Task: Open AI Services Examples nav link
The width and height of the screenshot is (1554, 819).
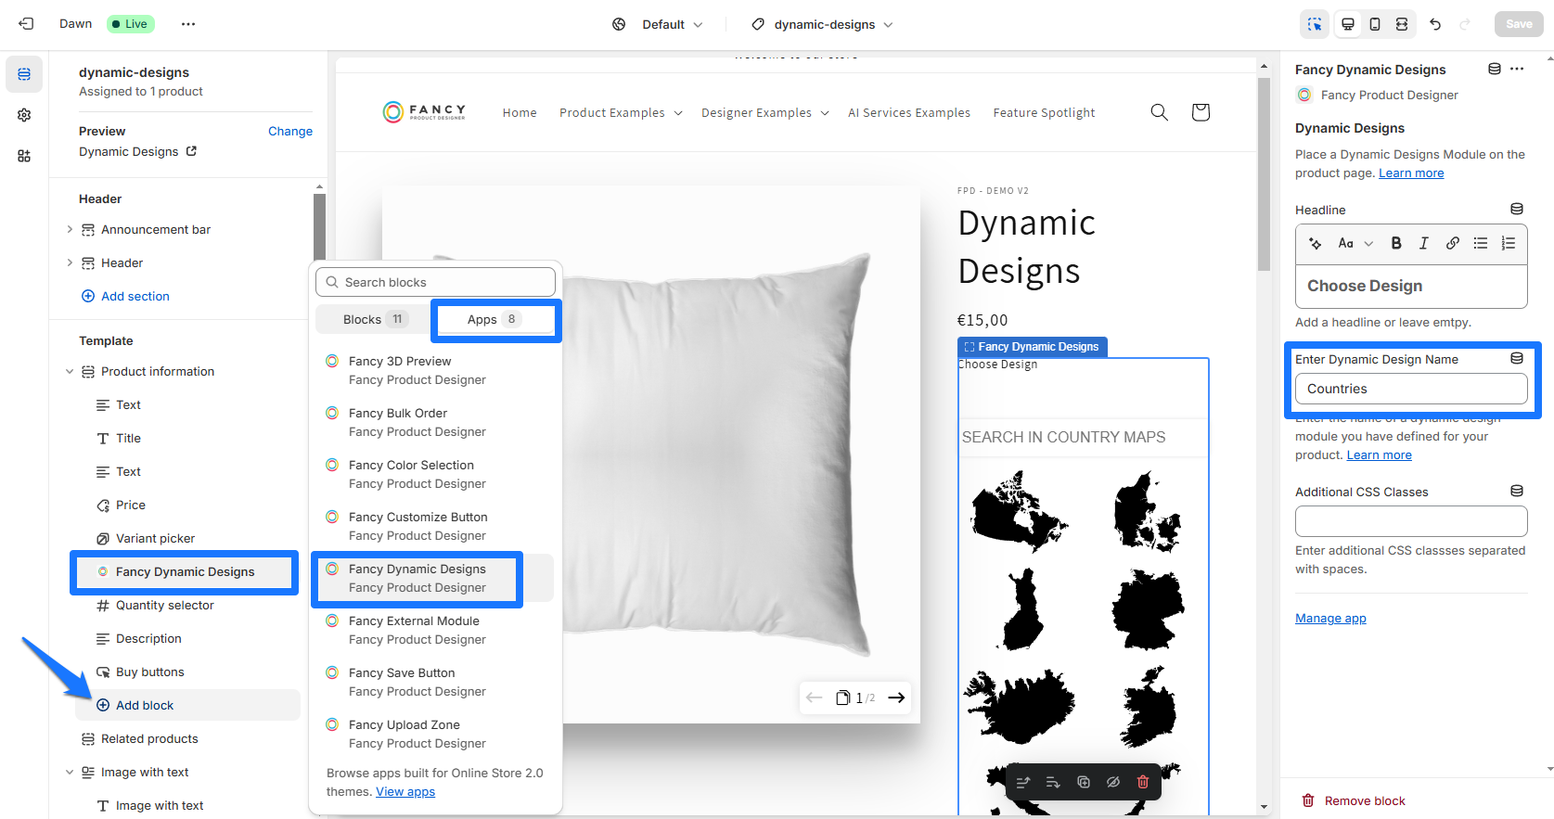Action: (x=909, y=112)
